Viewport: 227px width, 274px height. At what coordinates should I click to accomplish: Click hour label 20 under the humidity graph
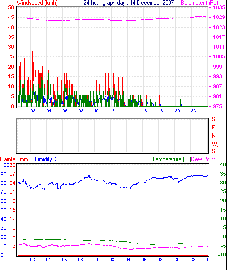[x=177, y=260]
